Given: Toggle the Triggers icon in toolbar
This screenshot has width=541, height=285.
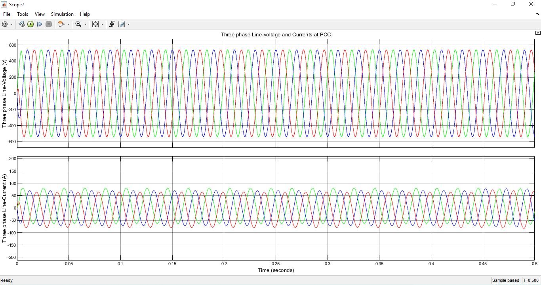Looking at the screenshot, I should (112, 24).
